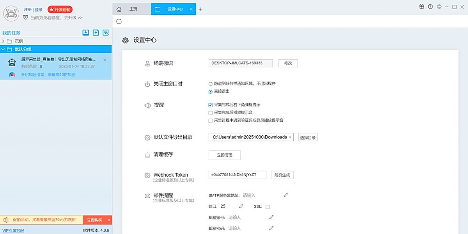Viewport: 468px width, 234px height.
Task: Collapse the 默认分组 folder group
Action: 4,49
